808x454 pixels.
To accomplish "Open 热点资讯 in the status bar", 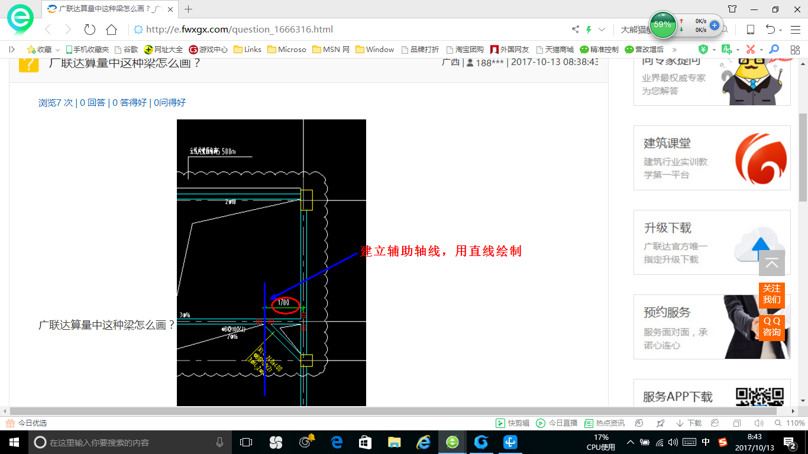I will click(605, 423).
